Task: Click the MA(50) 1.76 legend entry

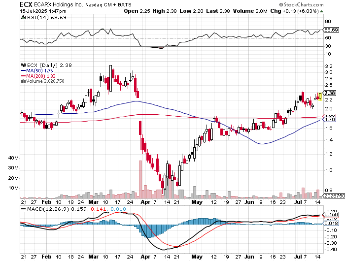Action: pos(39,71)
